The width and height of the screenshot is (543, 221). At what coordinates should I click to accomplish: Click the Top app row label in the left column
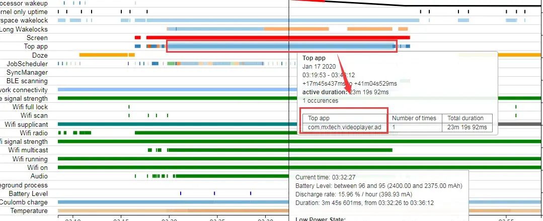pyautogui.click(x=36, y=46)
